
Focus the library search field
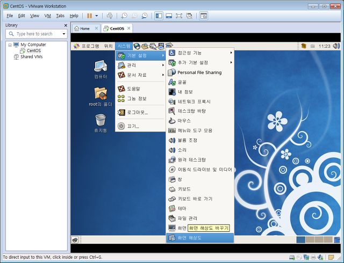click(36, 34)
